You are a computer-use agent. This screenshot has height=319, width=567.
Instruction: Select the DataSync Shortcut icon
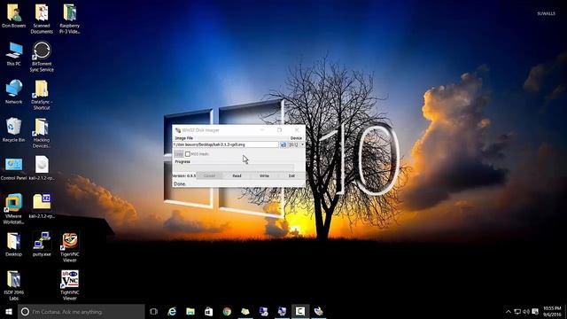[x=42, y=95]
